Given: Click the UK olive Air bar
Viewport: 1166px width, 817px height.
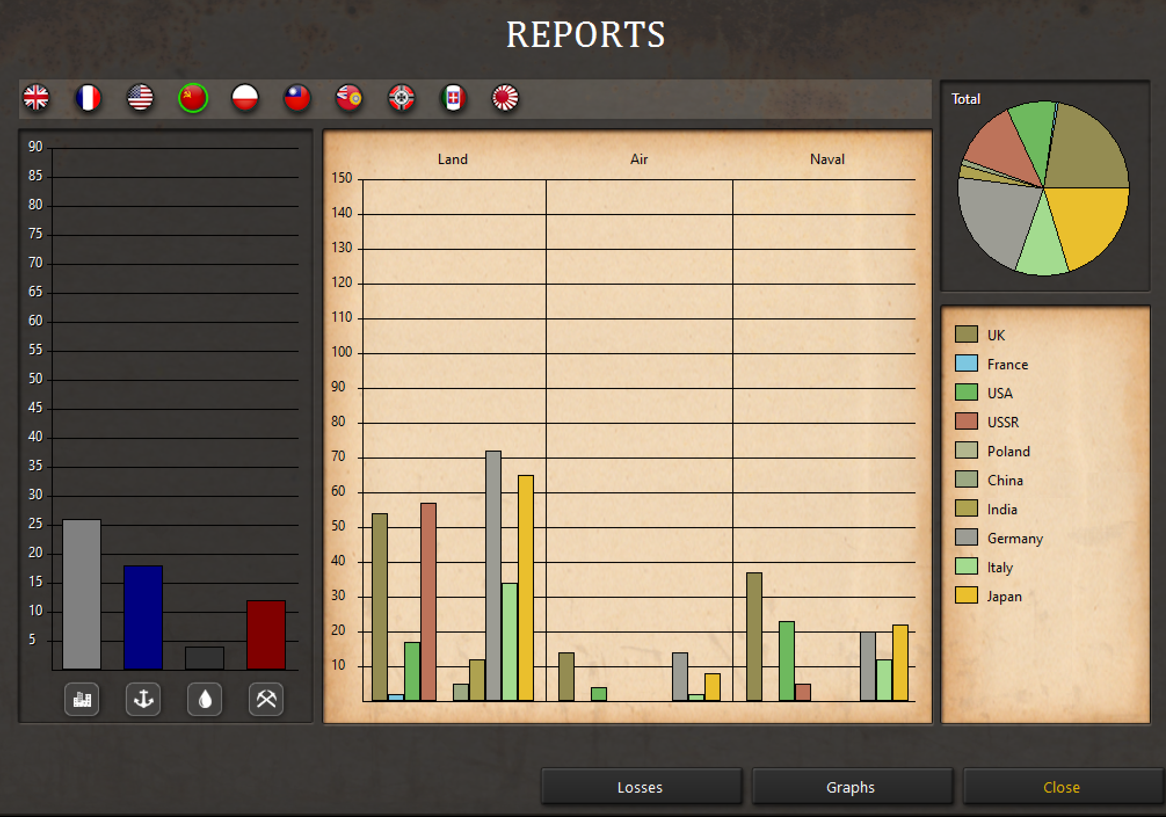Looking at the screenshot, I should [566, 677].
